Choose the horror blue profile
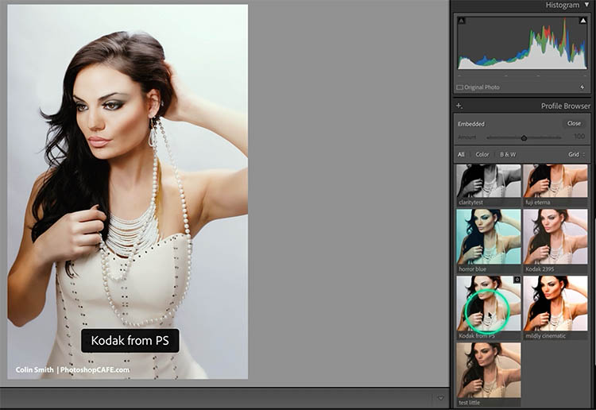 click(489, 237)
